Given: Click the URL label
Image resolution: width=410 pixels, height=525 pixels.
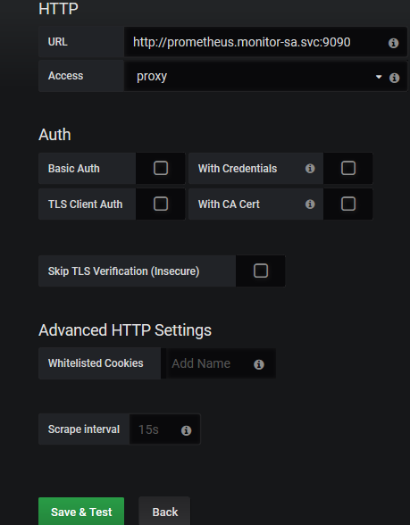Looking at the screenshot, I should point(57,42).
